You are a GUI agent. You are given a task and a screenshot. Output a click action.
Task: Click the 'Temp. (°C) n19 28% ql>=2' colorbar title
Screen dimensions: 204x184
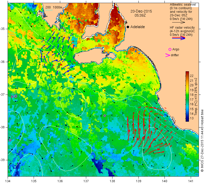196,97
